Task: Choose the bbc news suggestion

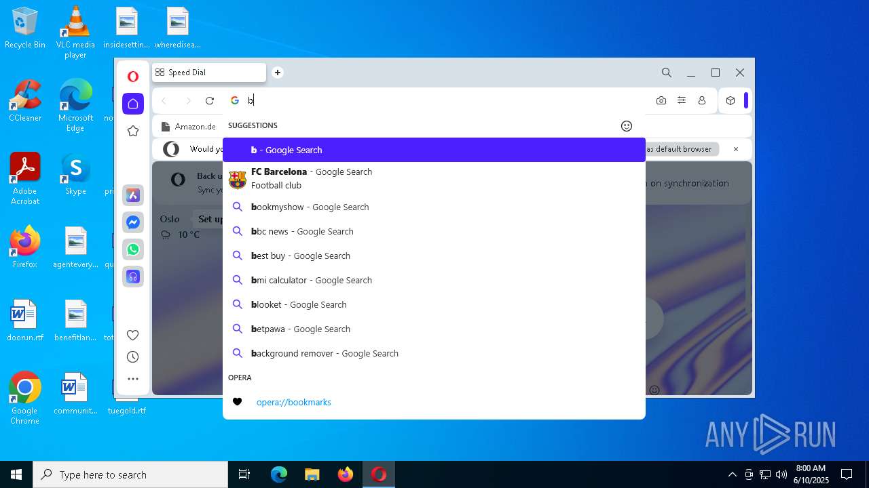Action: 434,231
